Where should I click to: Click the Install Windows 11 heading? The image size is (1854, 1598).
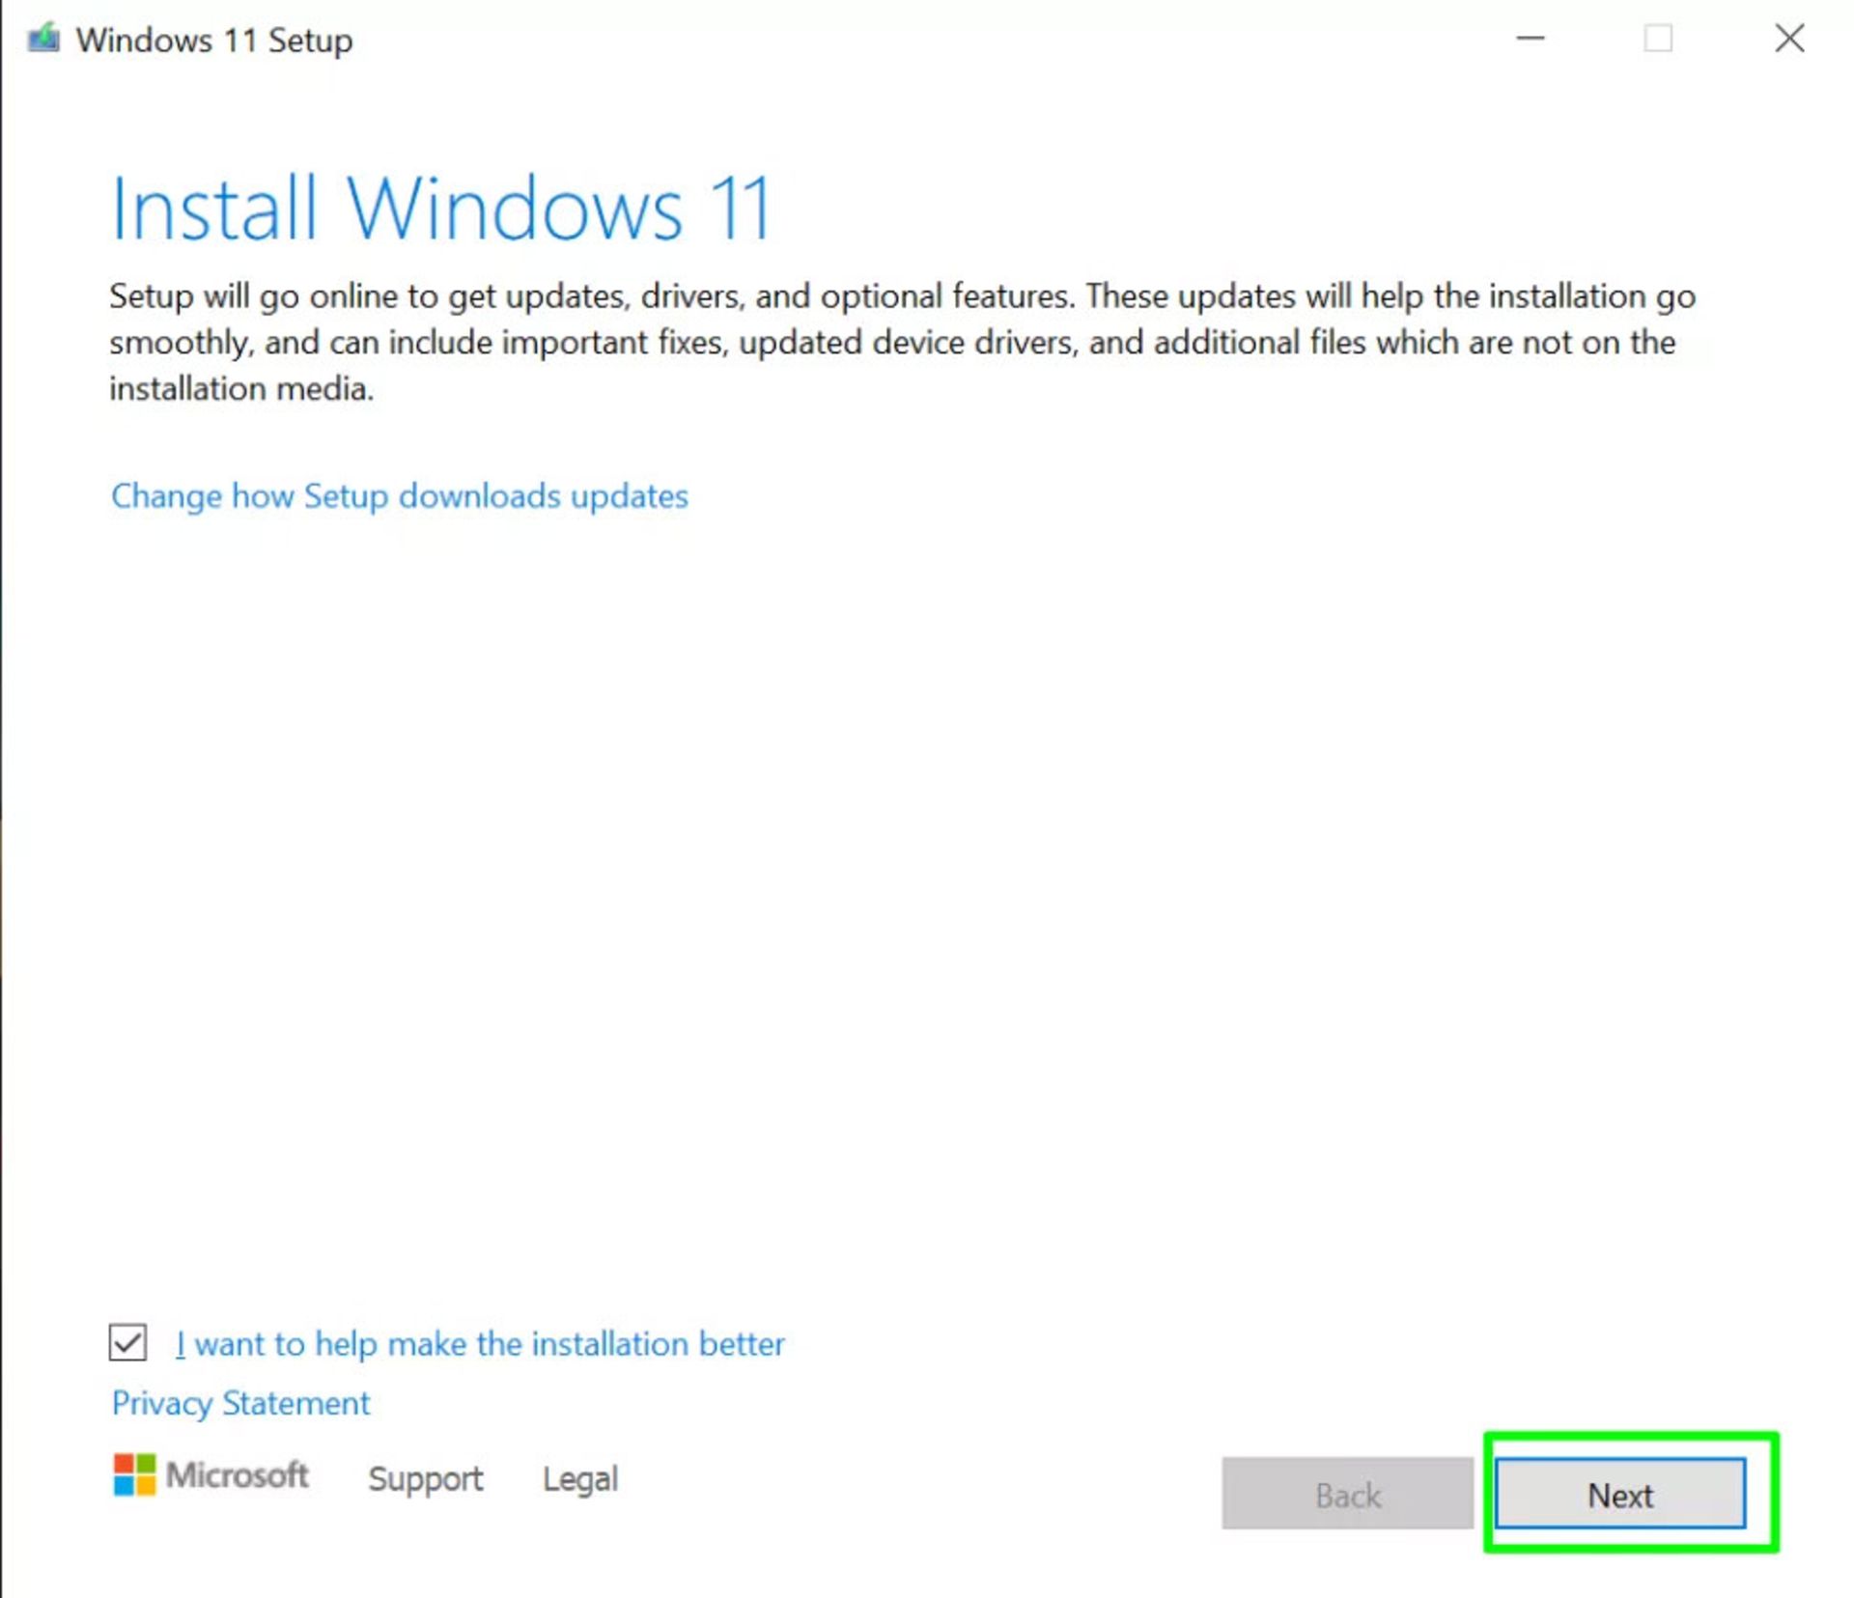pyautogui.click(x=441, y=208)
